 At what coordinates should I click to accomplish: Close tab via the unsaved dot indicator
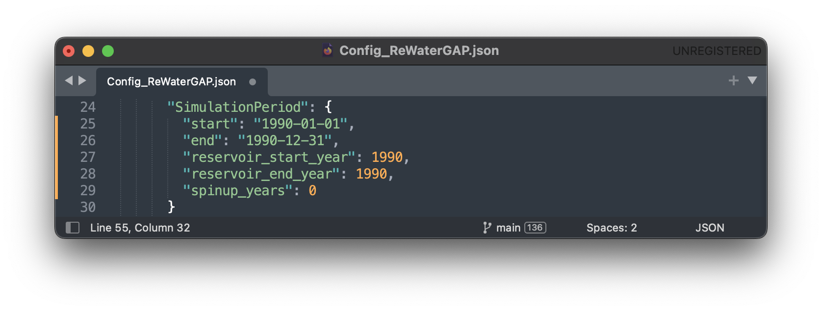(253, 82)
